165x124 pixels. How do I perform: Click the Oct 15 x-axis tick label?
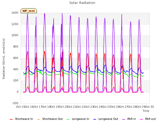pos(20,107)
